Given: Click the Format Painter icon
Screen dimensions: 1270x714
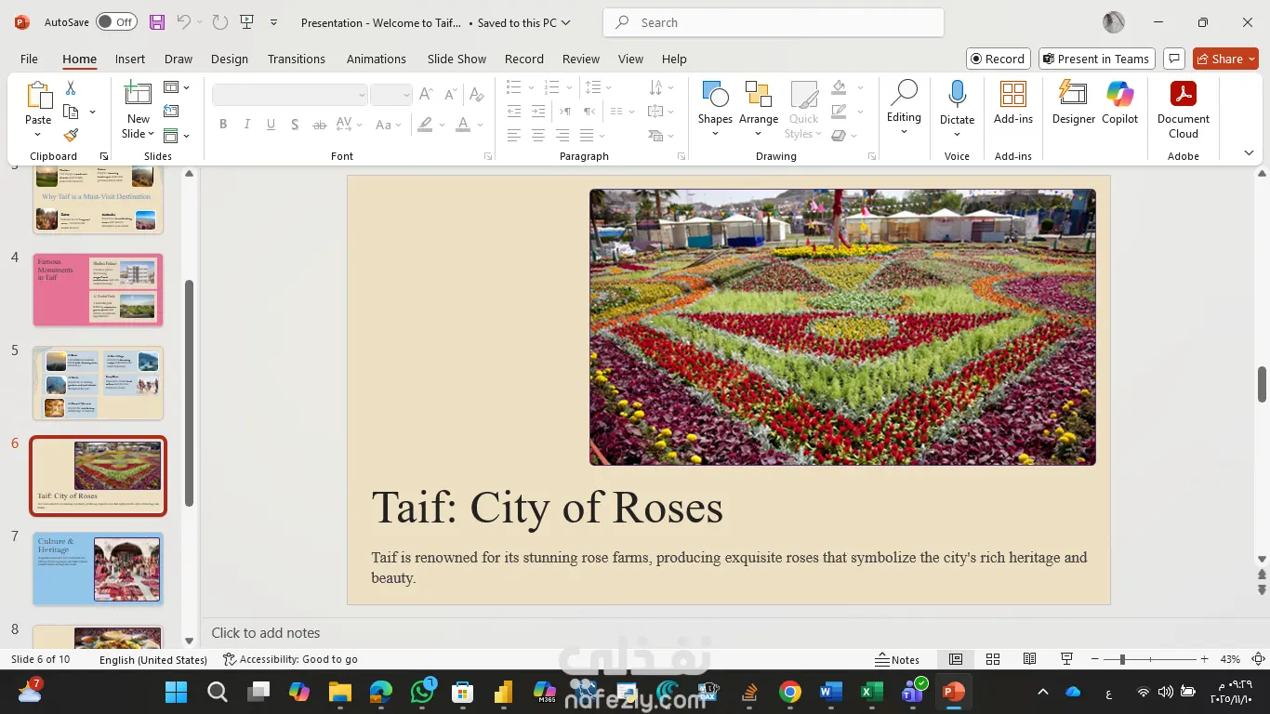Looking at the screenshot, I should (x=71, y=135).
